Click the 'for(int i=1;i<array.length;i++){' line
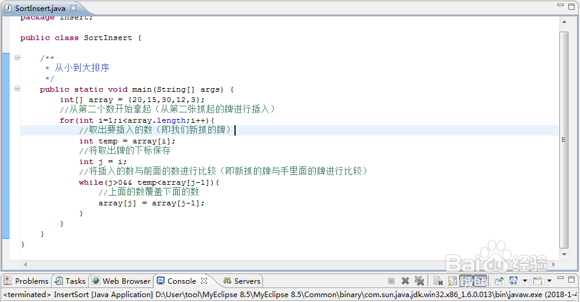Viewport: 580px width, 302px height. (x=137, y=121)
